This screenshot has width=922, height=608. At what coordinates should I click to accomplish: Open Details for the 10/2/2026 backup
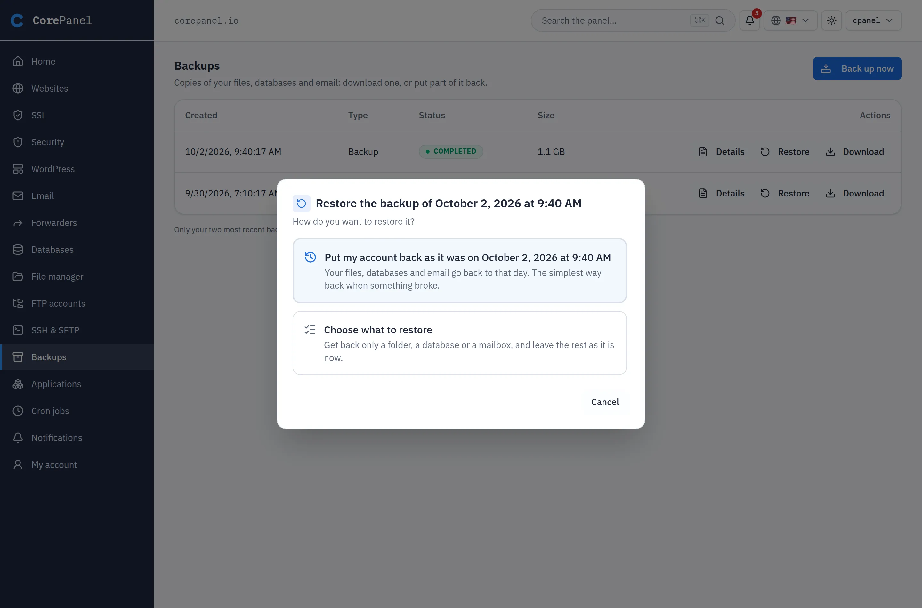click(x=721, y=152)
